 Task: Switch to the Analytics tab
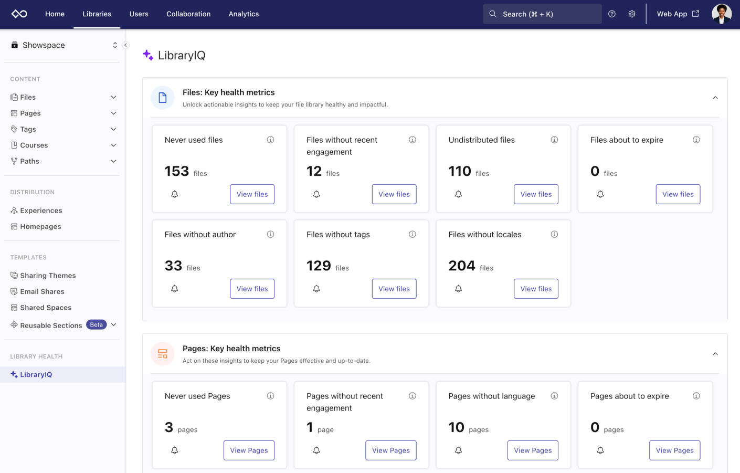pos(244,14)
